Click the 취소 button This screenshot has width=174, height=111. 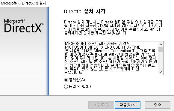158,105
